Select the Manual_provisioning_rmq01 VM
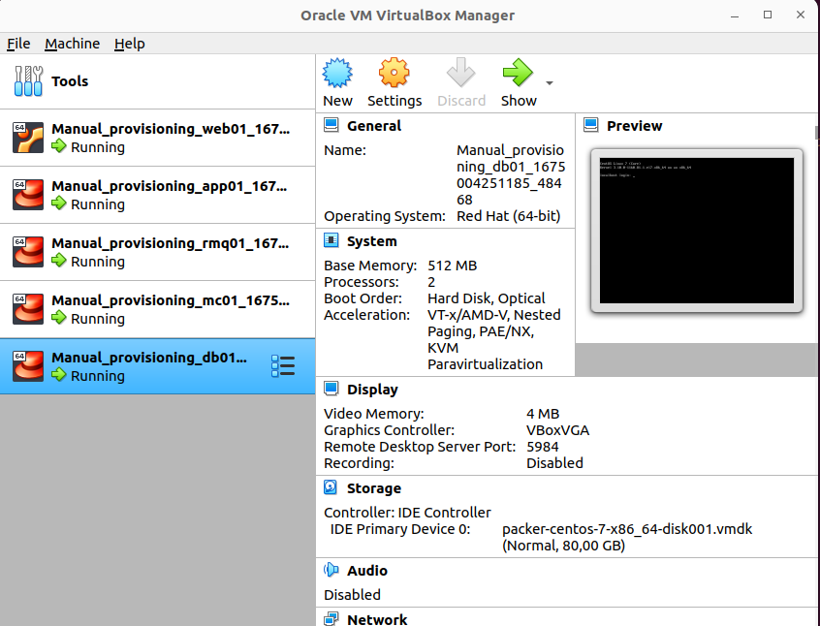Viewport: 820px width, 626px height. [157, 252]
